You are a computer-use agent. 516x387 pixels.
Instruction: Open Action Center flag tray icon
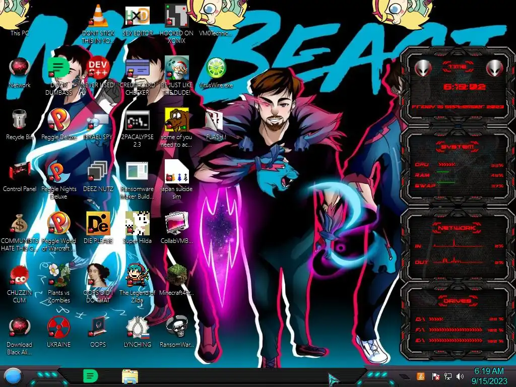coord(436,376)
